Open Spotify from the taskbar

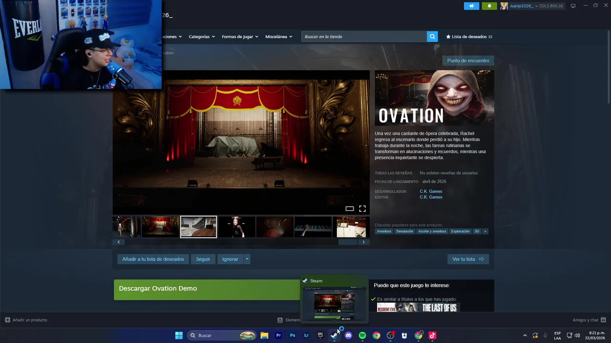pyautogui.click(x=362, y=335)
